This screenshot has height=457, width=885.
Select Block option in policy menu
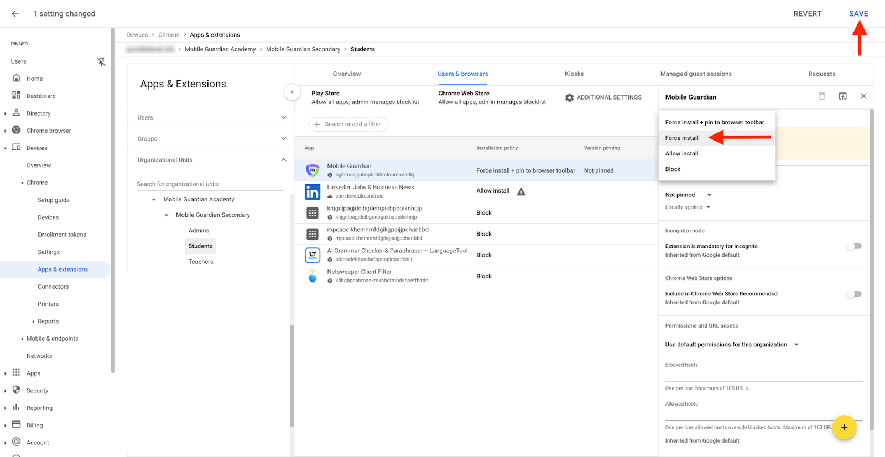coord(717,169)
